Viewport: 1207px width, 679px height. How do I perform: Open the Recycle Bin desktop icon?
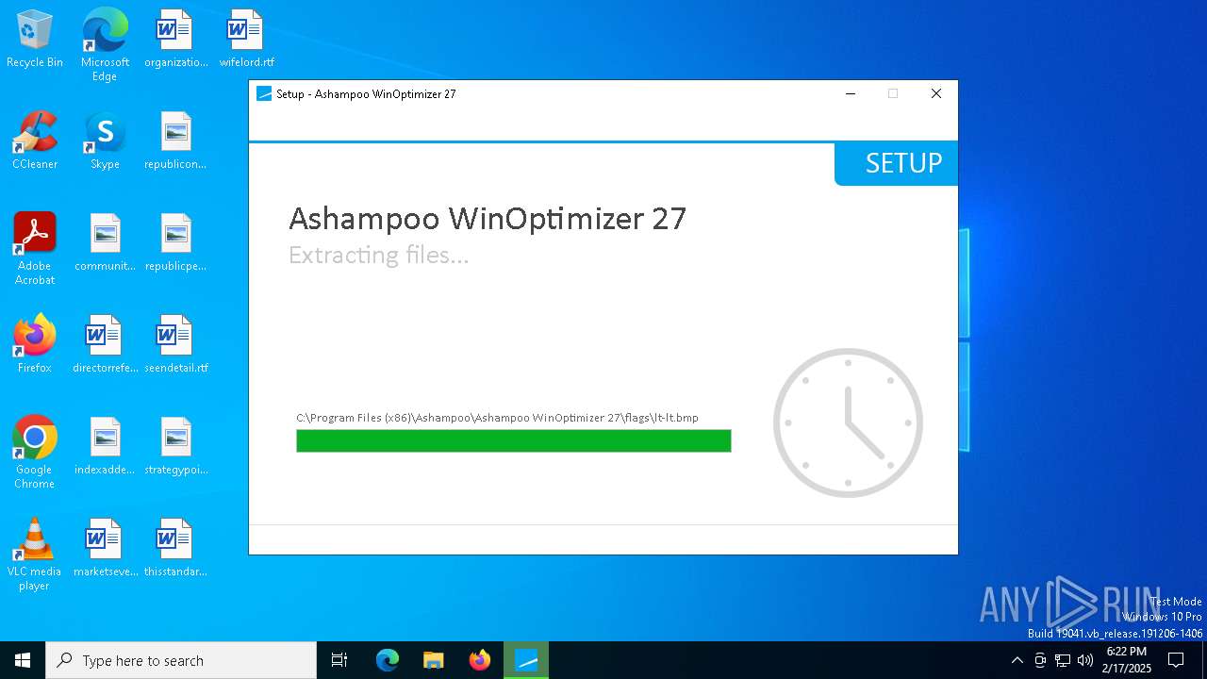click(x=35, y=39)
